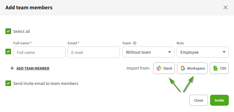Click the help icon next to Team
This screenshot has height=112, width=234.
click(135, 43)
